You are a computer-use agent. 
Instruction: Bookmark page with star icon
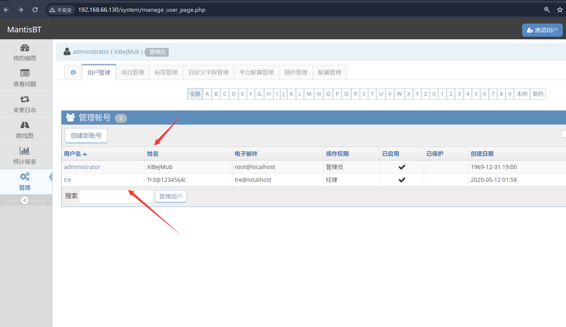tap(560, 10)
